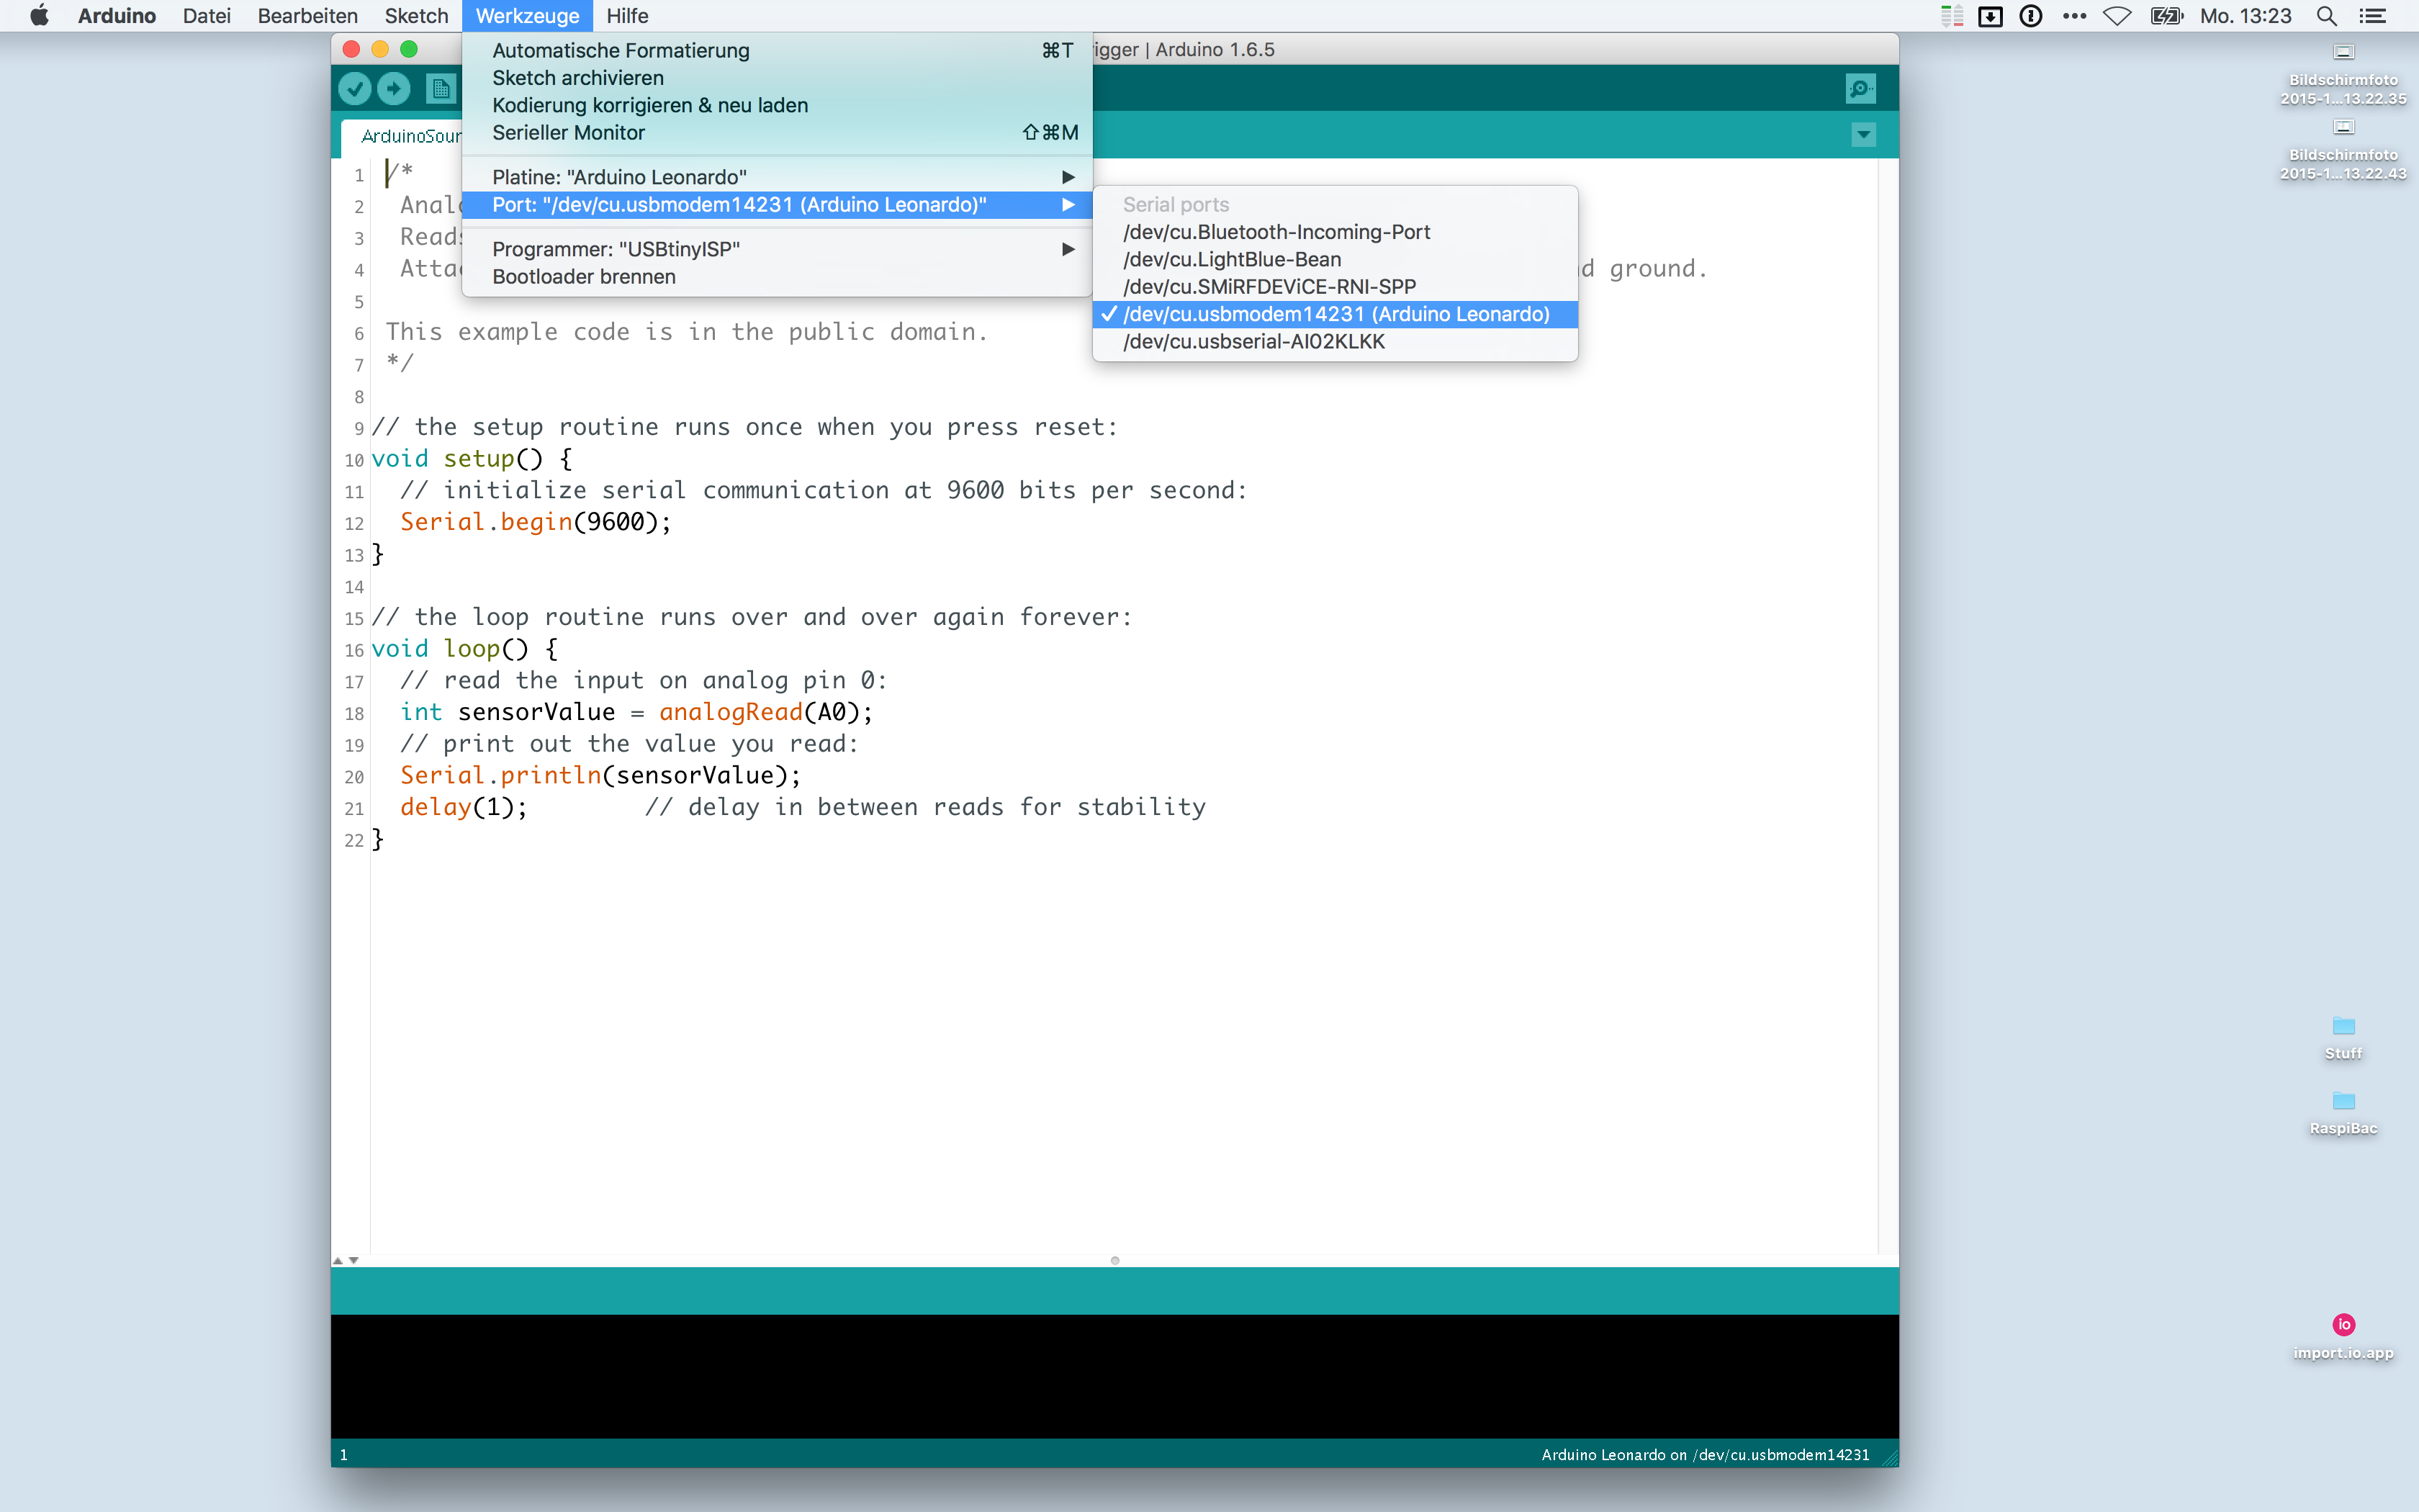Open Spotlight search in menu bar
Screen dimensions: 2419x1512
click(2326, 16)
